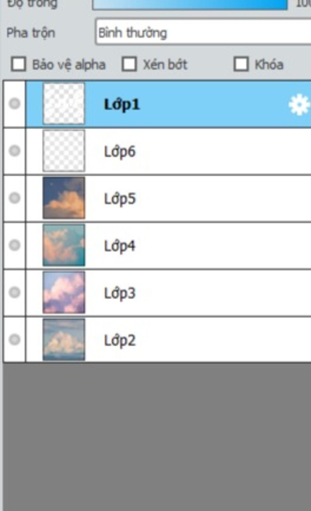Click the Lớp1 transparent thumbnail
311x511 pixels.
[64, 104]
